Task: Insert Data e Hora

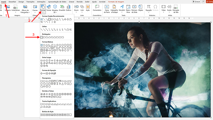Action: [x=128, y=9]
